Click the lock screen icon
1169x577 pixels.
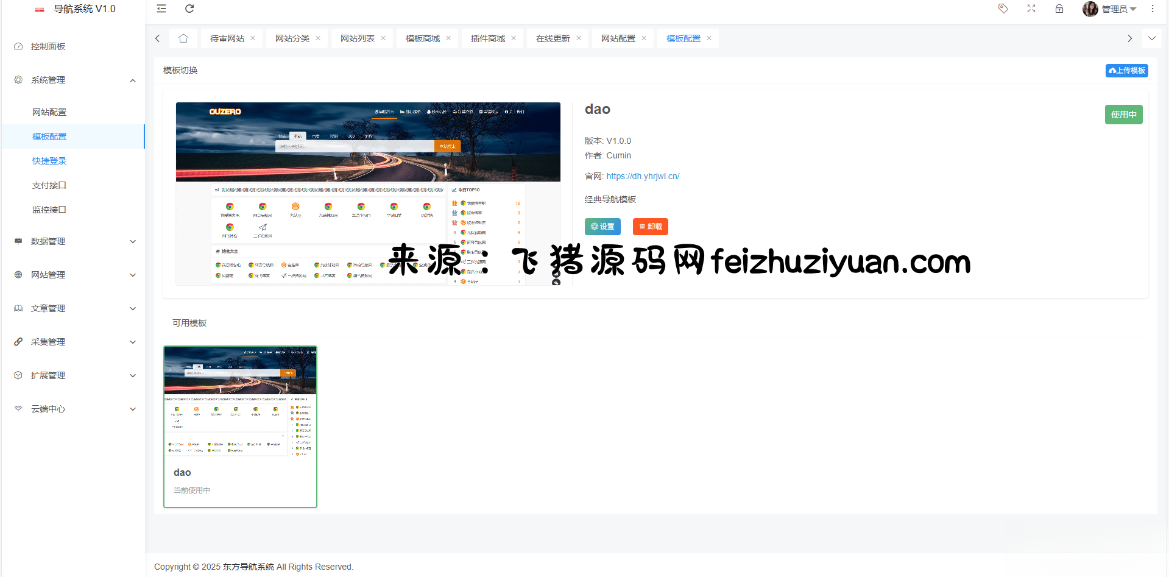click(x=1059, y=9)
